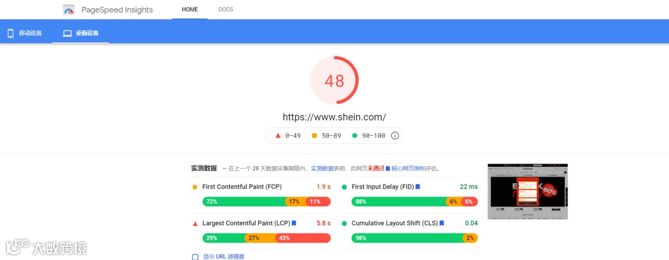Click the FID distribution bar
Viewport: 669px width, 260px height.
pos(414,202)
